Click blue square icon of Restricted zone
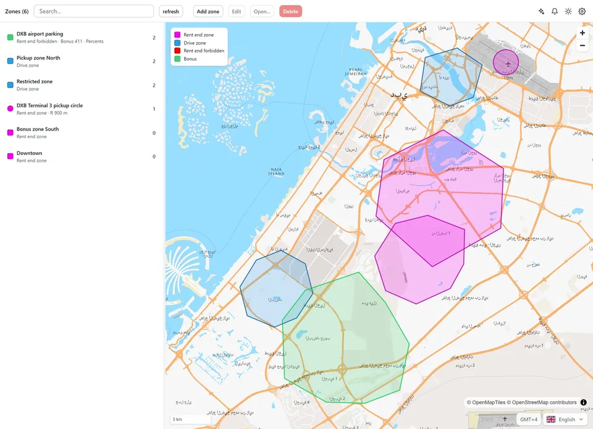 [x=11, y=85]
